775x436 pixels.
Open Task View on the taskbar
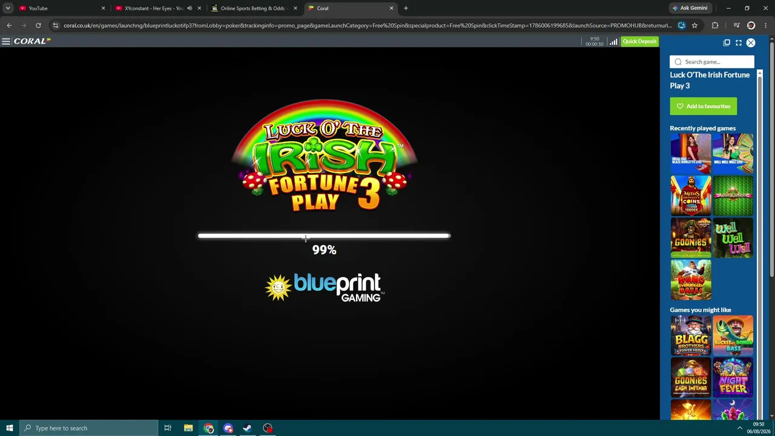[x=168, y=428]
